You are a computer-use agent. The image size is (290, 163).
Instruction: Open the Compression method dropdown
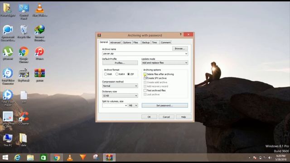pyautogui.click(x=120, y=86)
